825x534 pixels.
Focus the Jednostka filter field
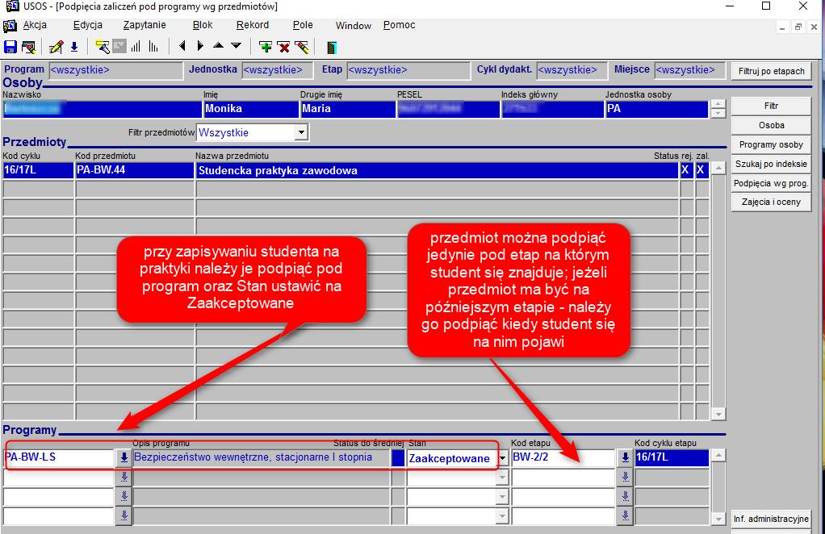point(277,70)
